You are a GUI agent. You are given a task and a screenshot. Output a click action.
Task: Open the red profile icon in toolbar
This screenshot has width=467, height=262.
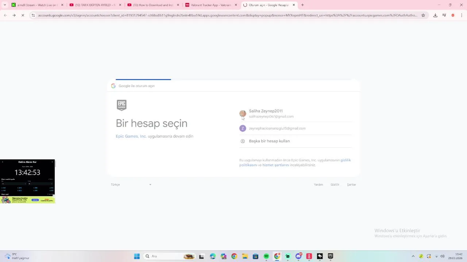tap(453, 15)
